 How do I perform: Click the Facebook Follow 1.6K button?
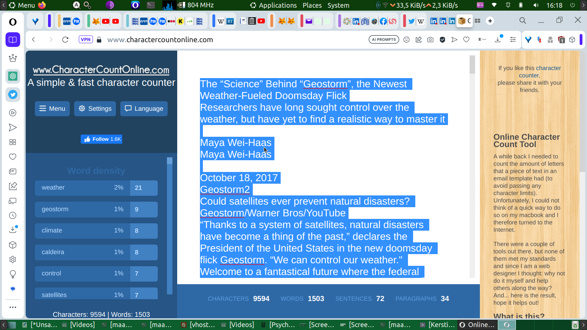(101, 139)
